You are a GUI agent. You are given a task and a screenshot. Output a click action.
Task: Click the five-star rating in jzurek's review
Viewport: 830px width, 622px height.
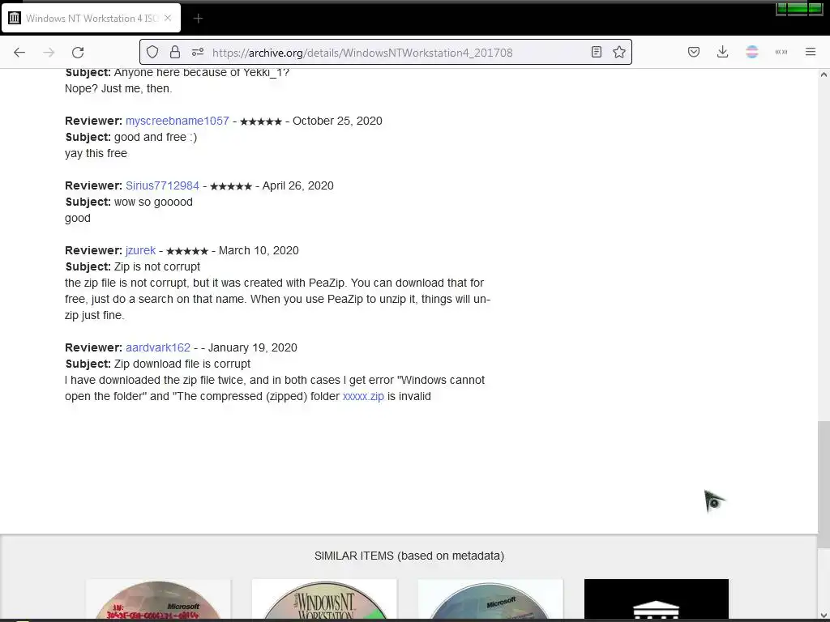click(187, 251)
